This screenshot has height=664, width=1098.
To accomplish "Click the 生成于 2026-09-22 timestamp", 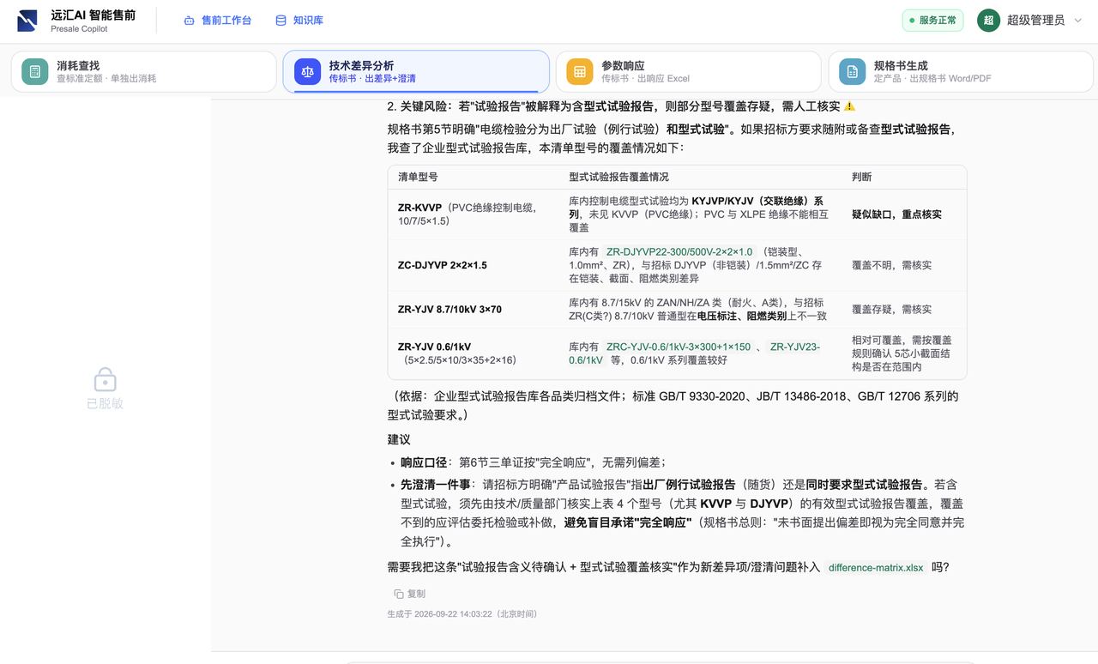I will click(x=462, y=614).
